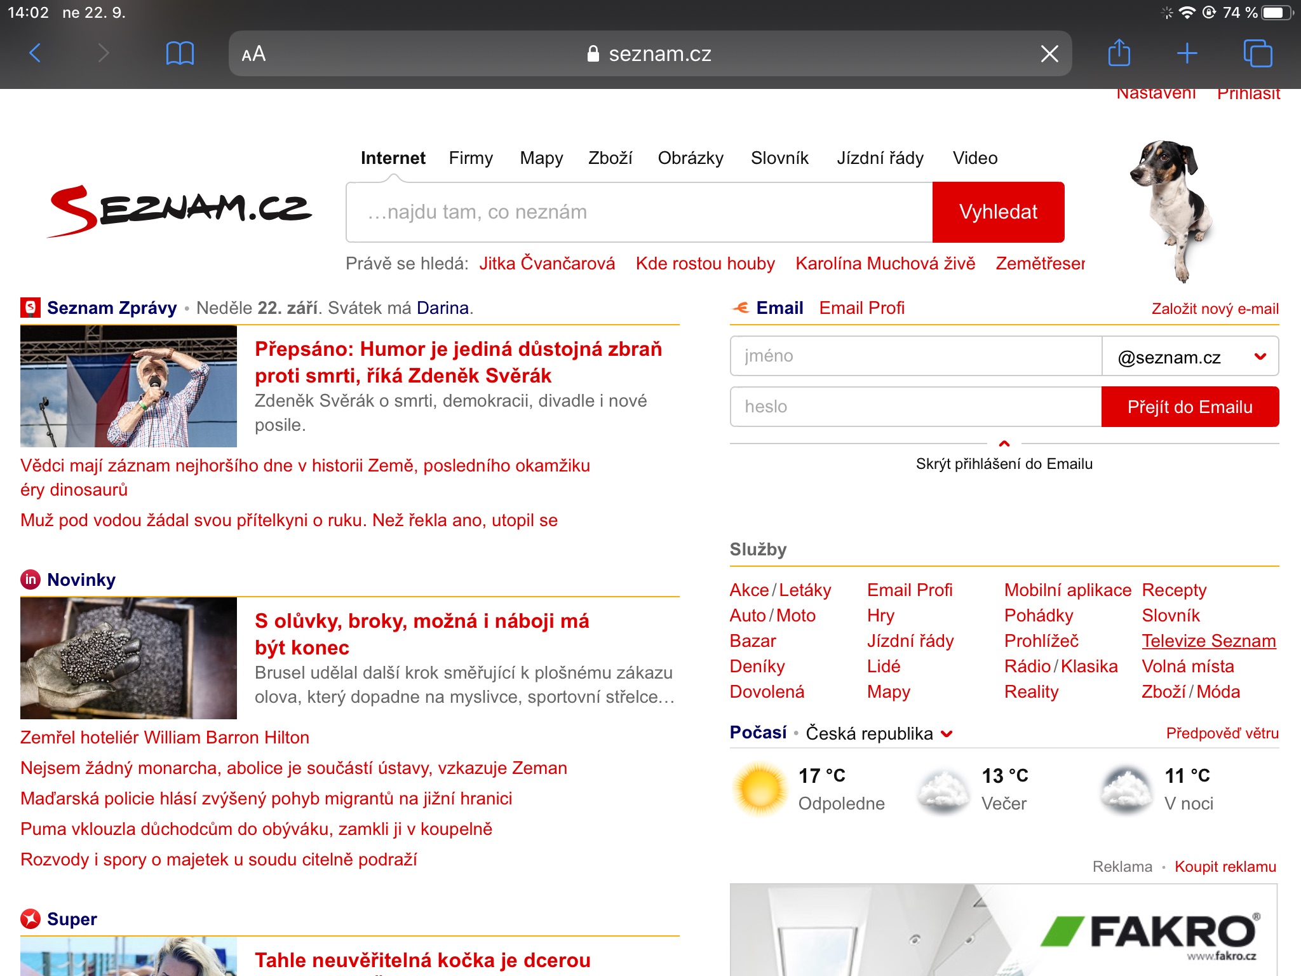This screenshot has height=976, width=1301.
Task: Open the headline about olůvky and broky
Action: 422,634
